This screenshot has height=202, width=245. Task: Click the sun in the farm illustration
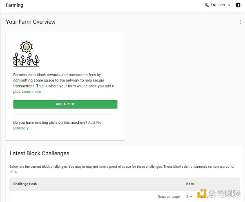(26, 47)
